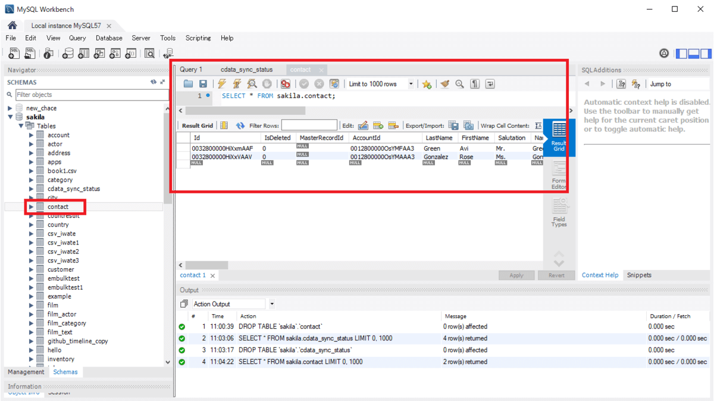The width and height of the screenshot is (714, 401).
Task: Click the Filter Rows input field
Action: pos(309,126)
